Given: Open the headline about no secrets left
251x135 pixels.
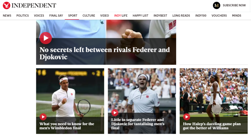Looking at the screenshot, I should pyautogui.click(x=105, y=53).
